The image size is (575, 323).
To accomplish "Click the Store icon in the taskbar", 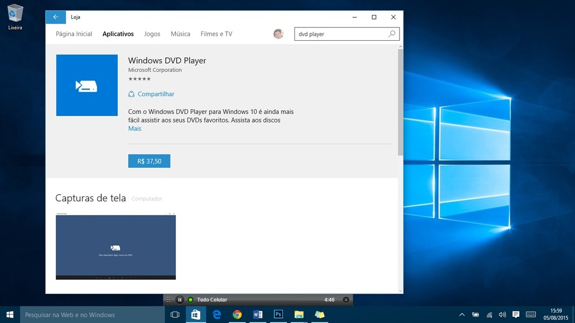I will pos(196,314).
